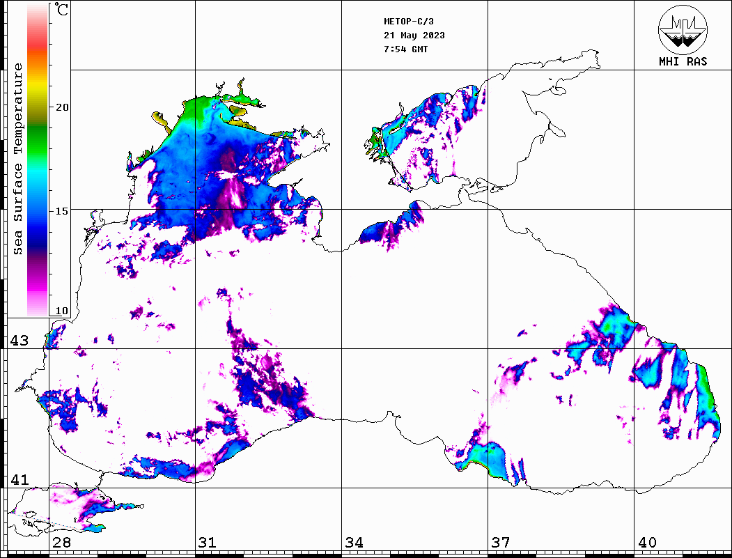The height and width of the screenshot is (558, 732).
Task: Click latitude label 43
Action: 20,341
